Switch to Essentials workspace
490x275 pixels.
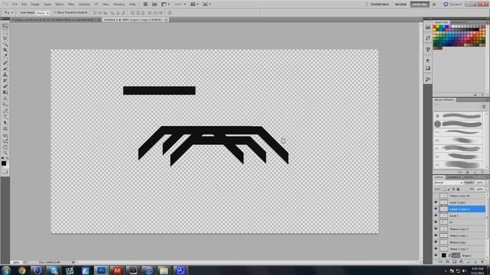(x=380, y=5)
